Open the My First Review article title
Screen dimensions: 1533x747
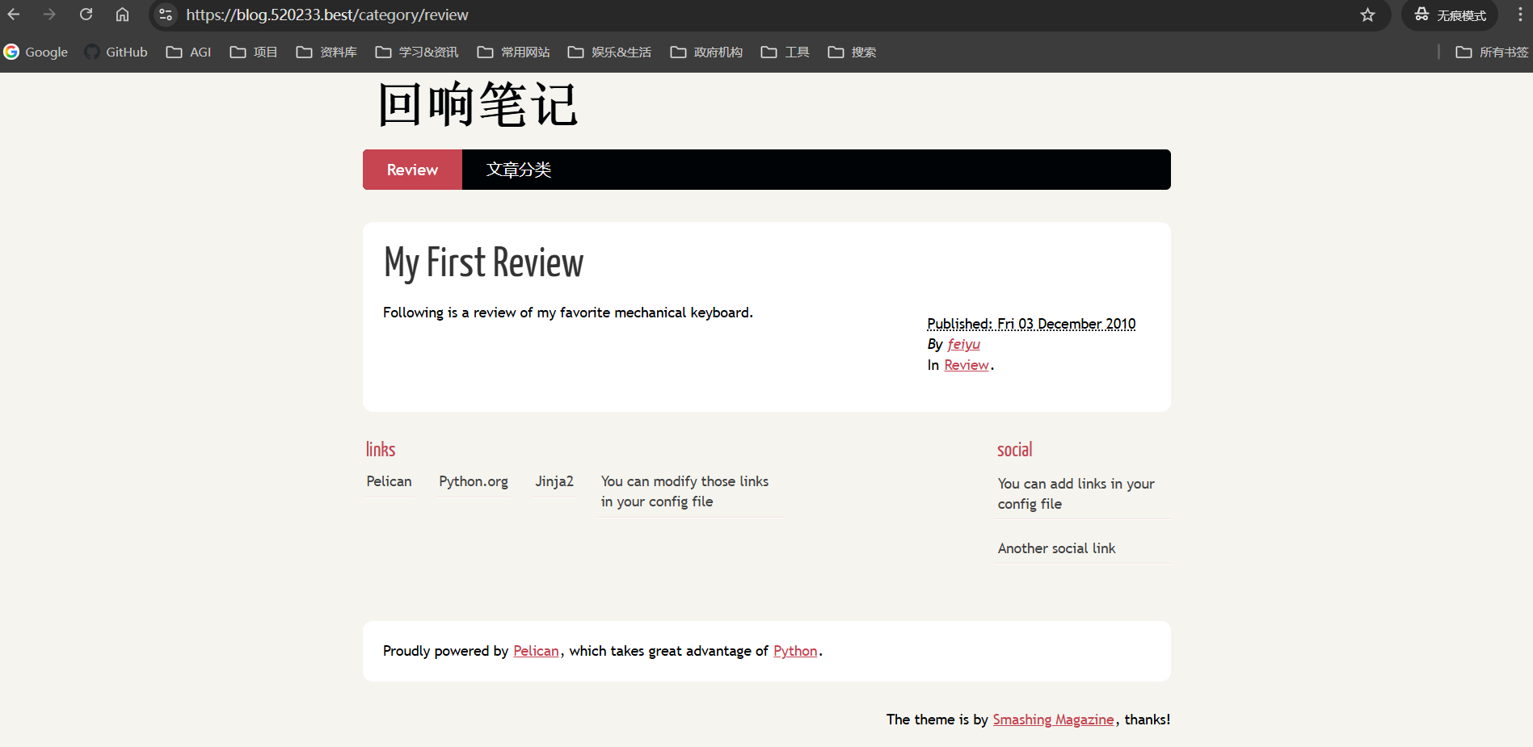tap(483, 262)
